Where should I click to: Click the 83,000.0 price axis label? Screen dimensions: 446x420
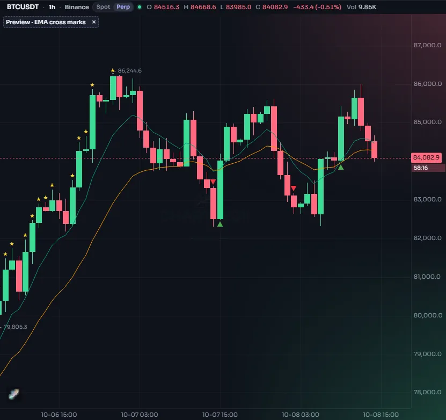click(x=427, y=199)
